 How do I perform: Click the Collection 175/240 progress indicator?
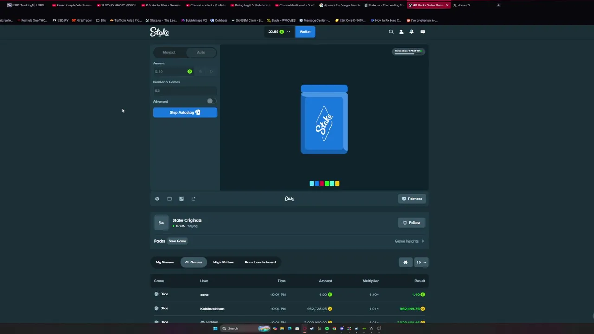pos(408,51)
